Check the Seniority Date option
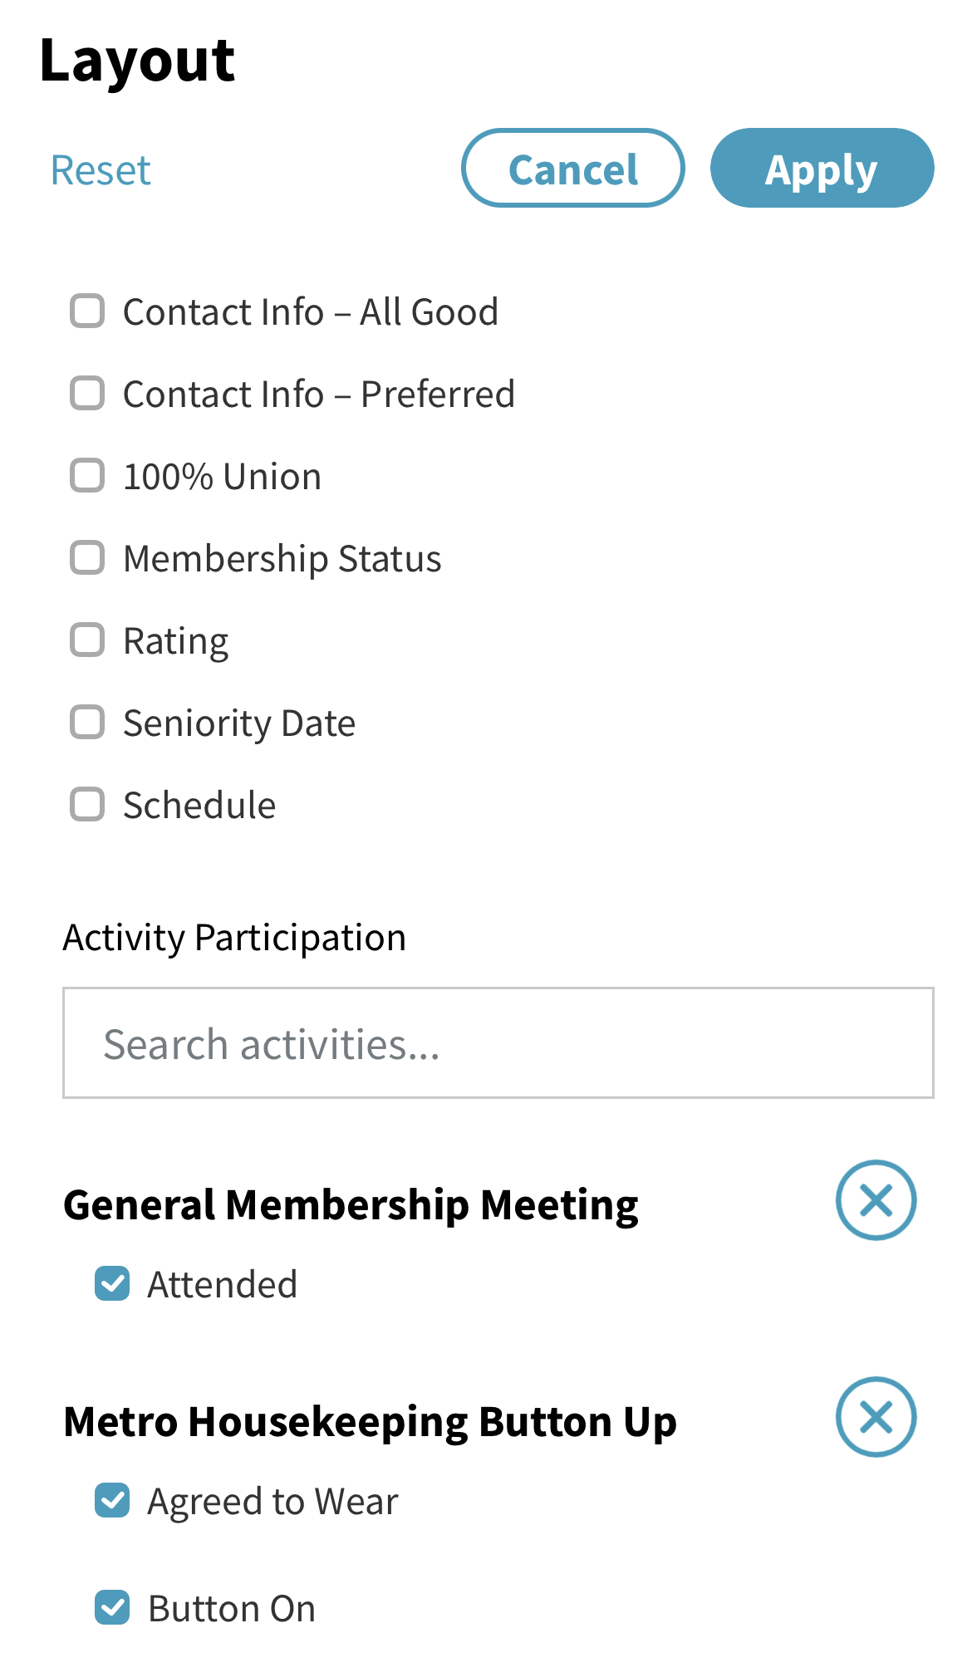The width and height of the screenshot is (972, 1672). pos(87,723)
